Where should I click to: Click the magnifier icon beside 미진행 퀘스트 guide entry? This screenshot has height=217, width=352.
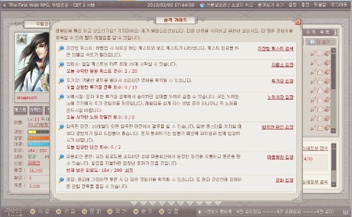pyautogui.click(x=61, y=48)
